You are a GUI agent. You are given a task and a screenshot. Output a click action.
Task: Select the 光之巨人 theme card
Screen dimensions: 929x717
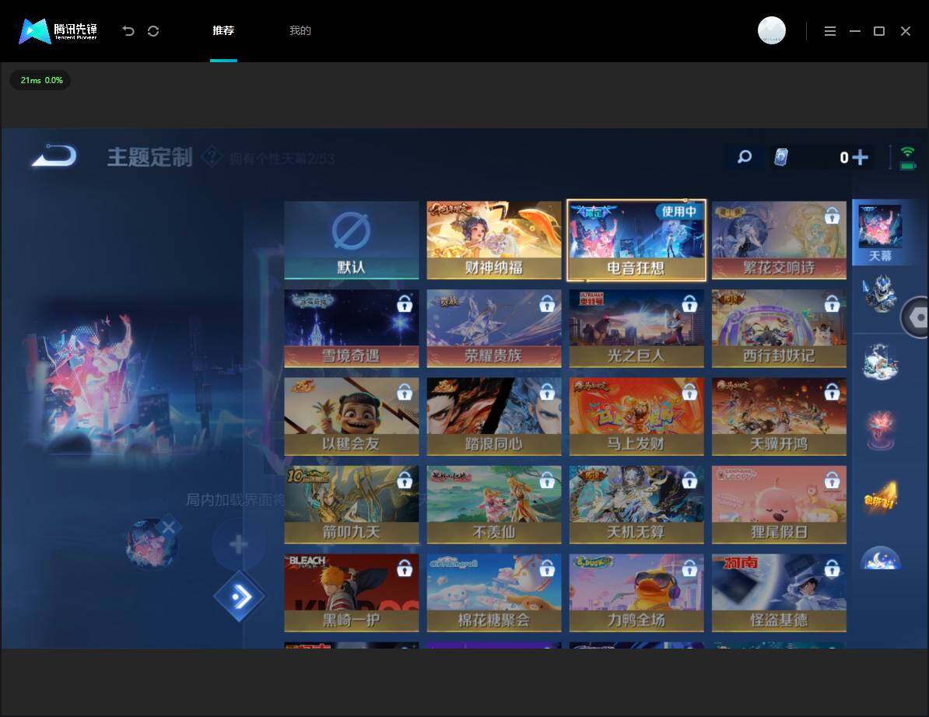click(636, 328)
